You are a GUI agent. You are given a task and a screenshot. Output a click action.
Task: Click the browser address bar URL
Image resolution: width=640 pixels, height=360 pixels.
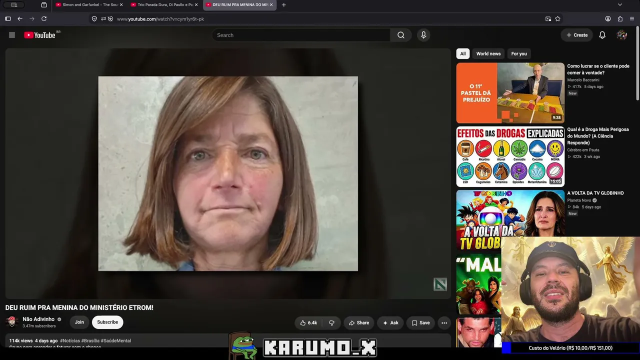(160, 19)
